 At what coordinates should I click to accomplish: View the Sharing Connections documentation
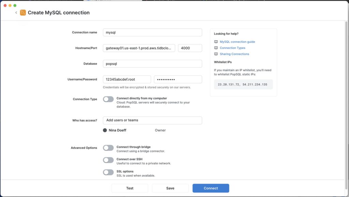pos(235,54)
